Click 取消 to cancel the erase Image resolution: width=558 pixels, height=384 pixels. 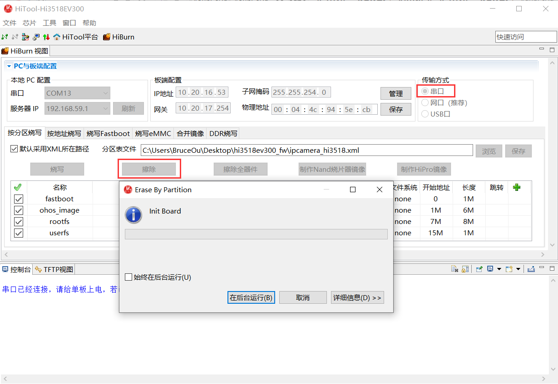[x=303, y=297]
